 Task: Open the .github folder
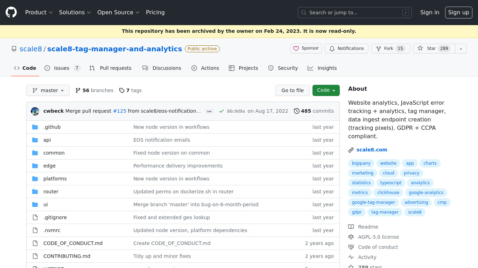[x=52, y=127]
